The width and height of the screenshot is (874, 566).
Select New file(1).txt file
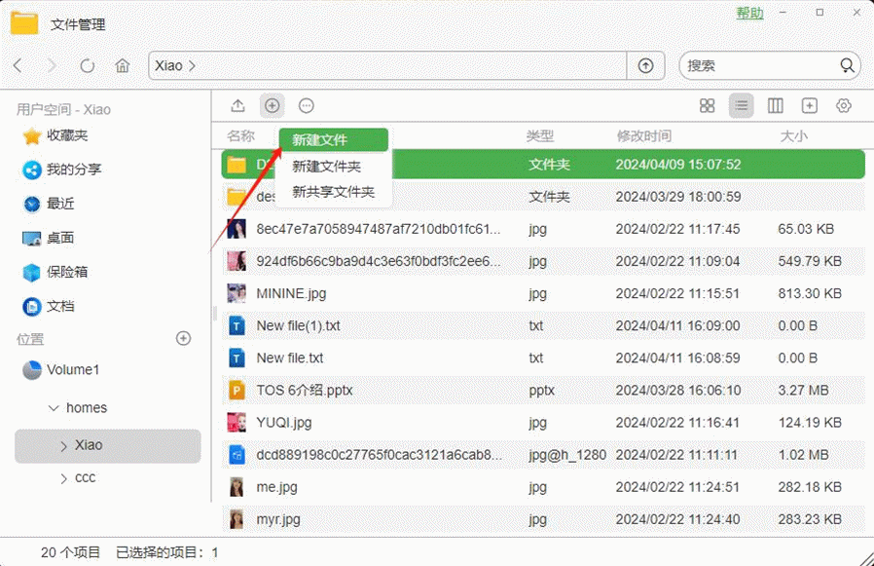click(543, 326)
